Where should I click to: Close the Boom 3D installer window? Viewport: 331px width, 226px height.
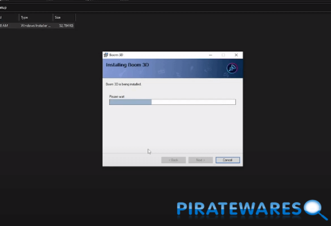click(236, 55)
